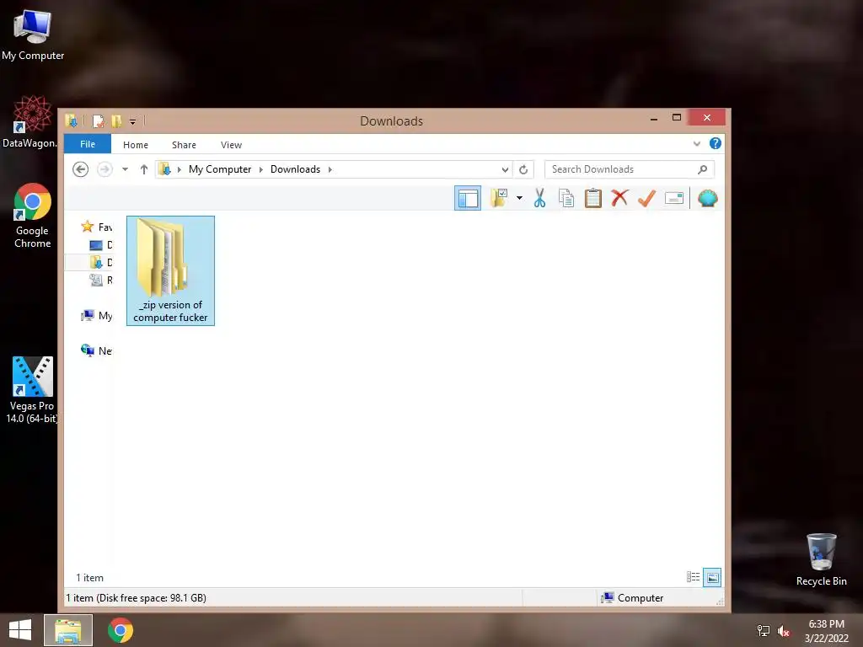
Task: Expand the arrow after Downloads in path
Action: coord(330,169)
